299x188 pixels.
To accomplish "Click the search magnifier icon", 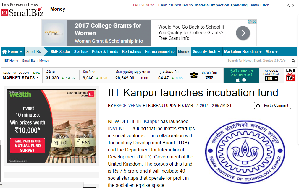I will pyautogui.click(x=293, y=61).
